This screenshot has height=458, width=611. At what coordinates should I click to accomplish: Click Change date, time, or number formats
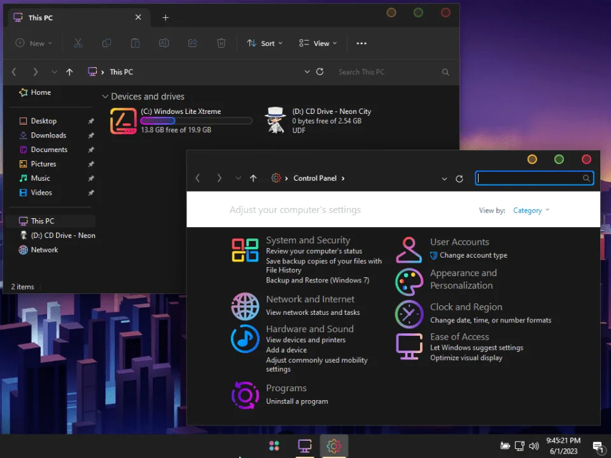(491, 320)
